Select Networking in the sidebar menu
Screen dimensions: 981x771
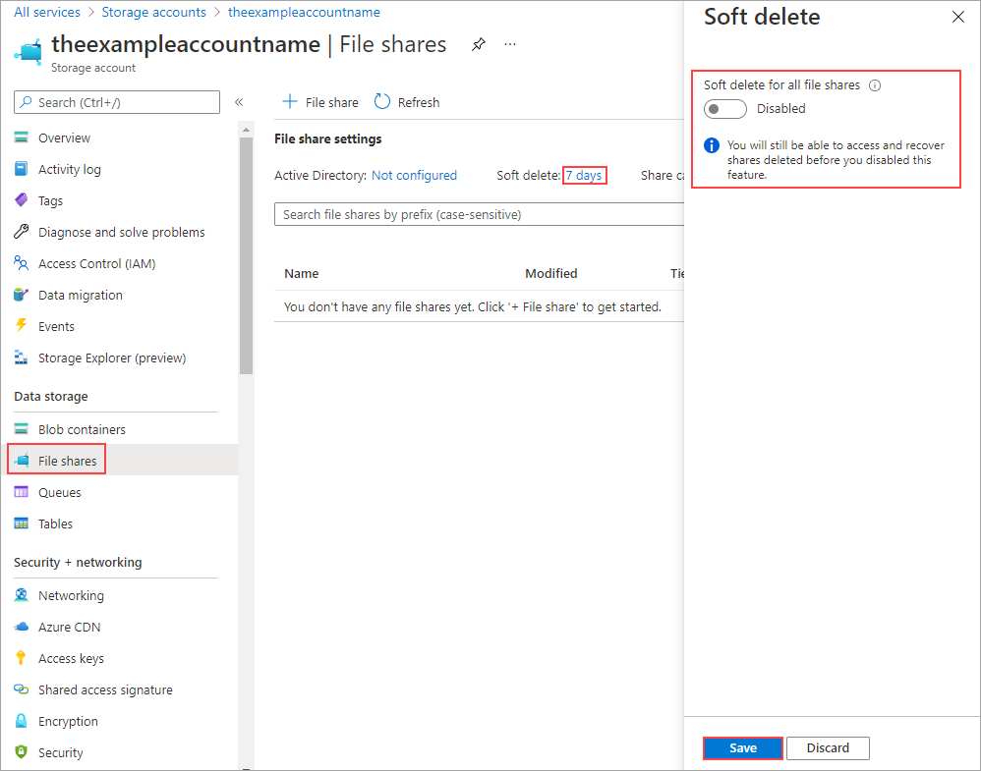pos(71,595)
